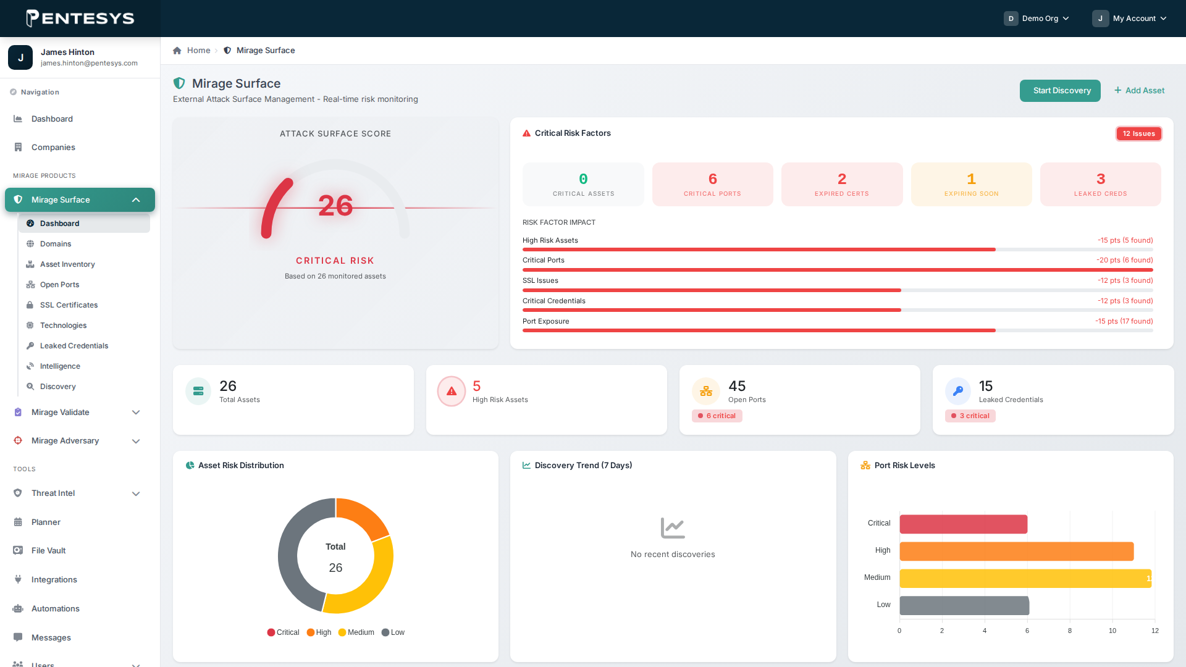Click the Companies building icon
Image resolution: width=1186 pixels, height=667 pixels.
pyautogui.click(x=18, y=147)
